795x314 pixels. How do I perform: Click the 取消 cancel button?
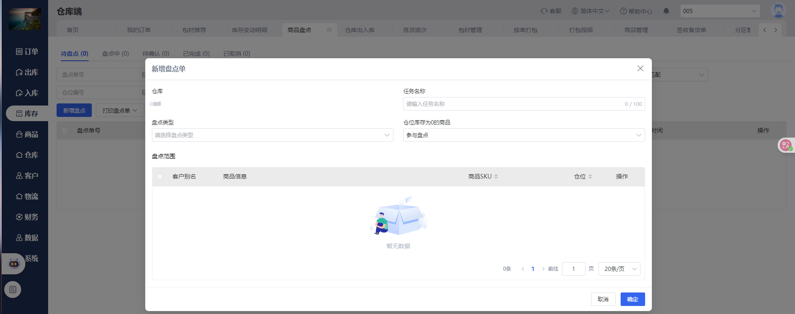[603, 299]
